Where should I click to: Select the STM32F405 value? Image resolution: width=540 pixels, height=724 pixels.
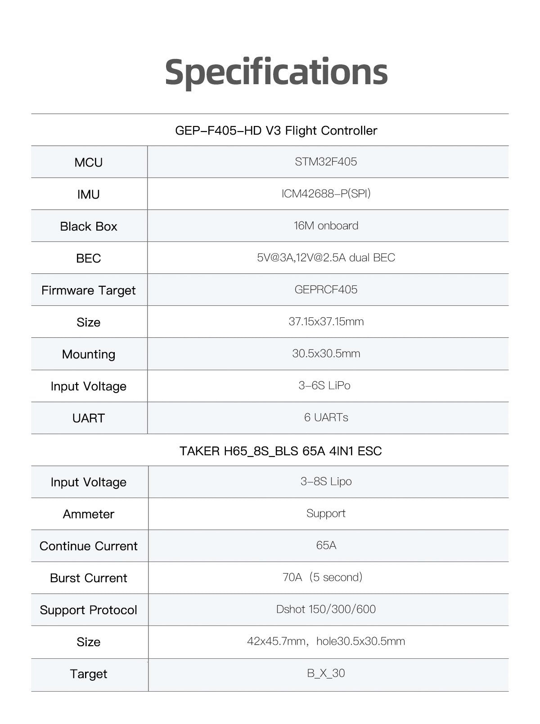(326, 162)
